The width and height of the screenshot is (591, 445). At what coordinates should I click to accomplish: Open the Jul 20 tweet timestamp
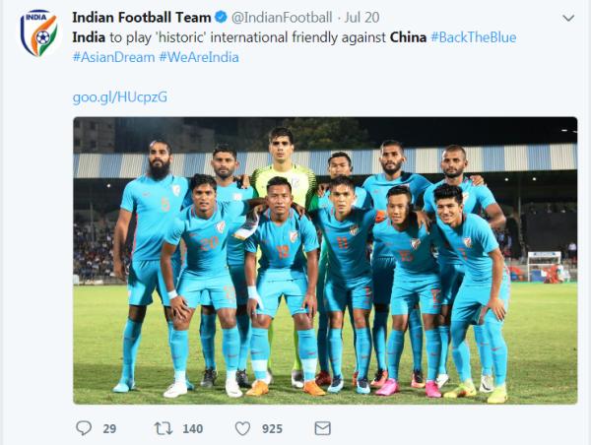point(361,18)
